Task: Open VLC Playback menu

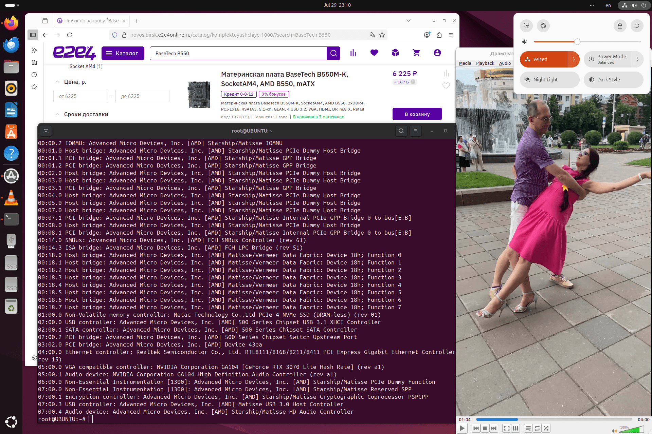Action: coord(485,63)
